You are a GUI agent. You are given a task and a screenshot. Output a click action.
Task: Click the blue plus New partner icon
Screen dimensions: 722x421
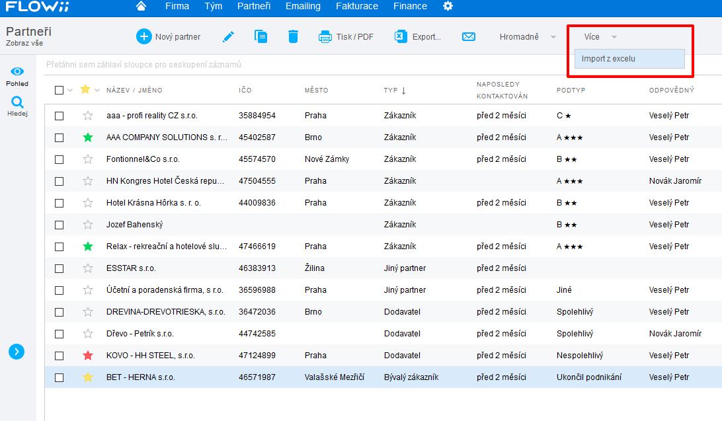tap(143, 36)
